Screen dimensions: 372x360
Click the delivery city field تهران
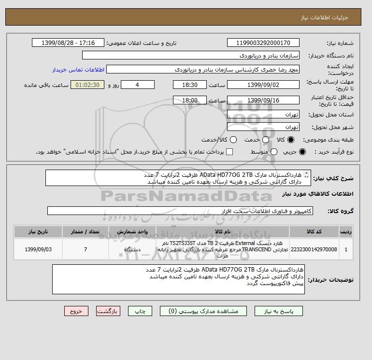(x=263, y=127)
